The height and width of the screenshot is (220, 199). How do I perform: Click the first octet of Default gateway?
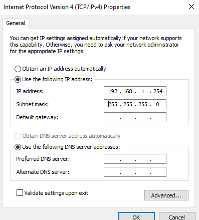tap(113, 117)
